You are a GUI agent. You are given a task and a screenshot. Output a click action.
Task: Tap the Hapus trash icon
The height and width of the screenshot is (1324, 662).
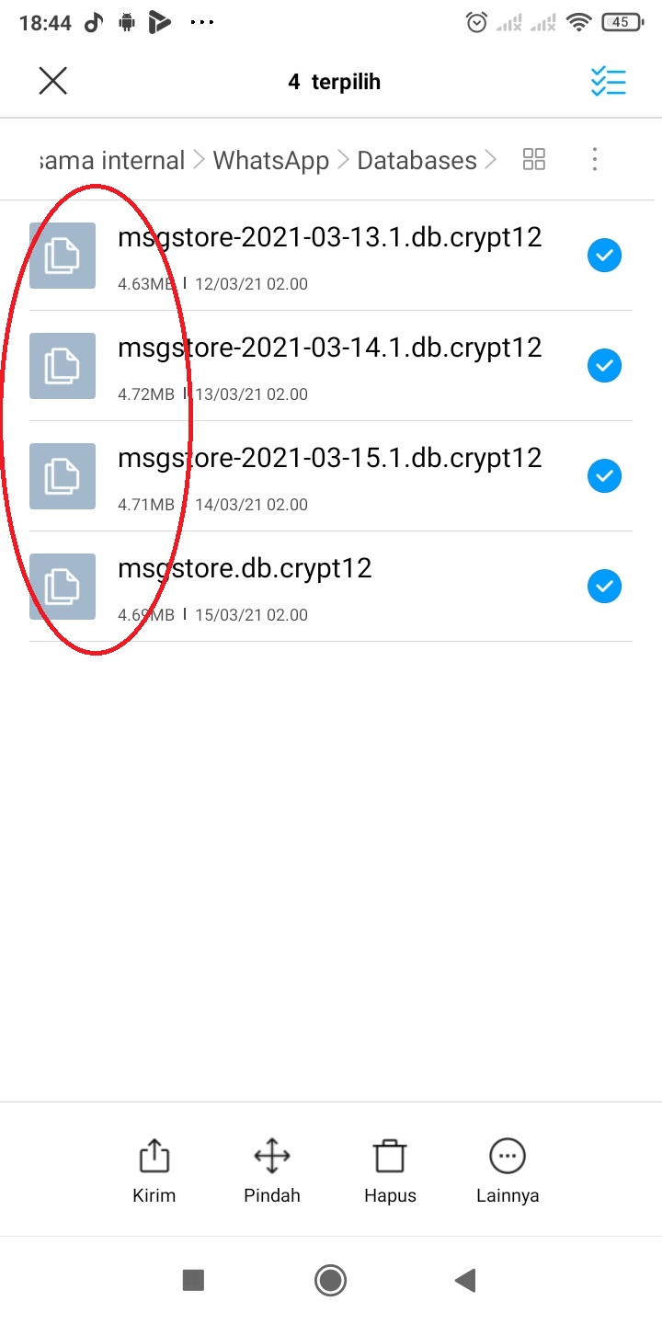click(390, 1156)
